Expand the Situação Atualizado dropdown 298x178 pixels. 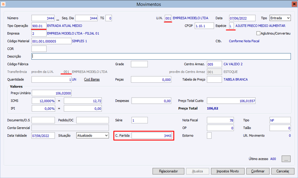coord(92,135)
